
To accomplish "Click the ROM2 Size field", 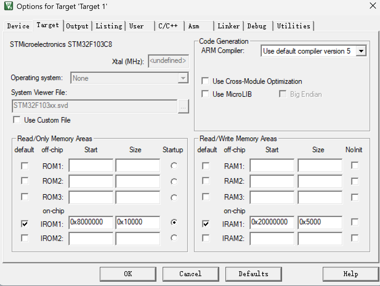I will click(x=138, y=181).
